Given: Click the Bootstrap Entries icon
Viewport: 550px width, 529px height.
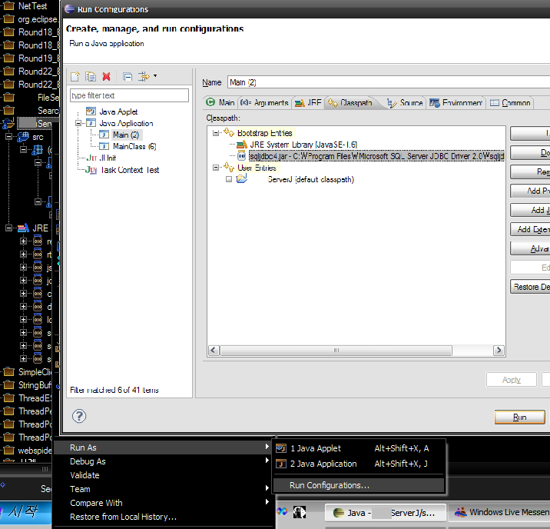Looking at the screenshot, I should pos(229,132).
